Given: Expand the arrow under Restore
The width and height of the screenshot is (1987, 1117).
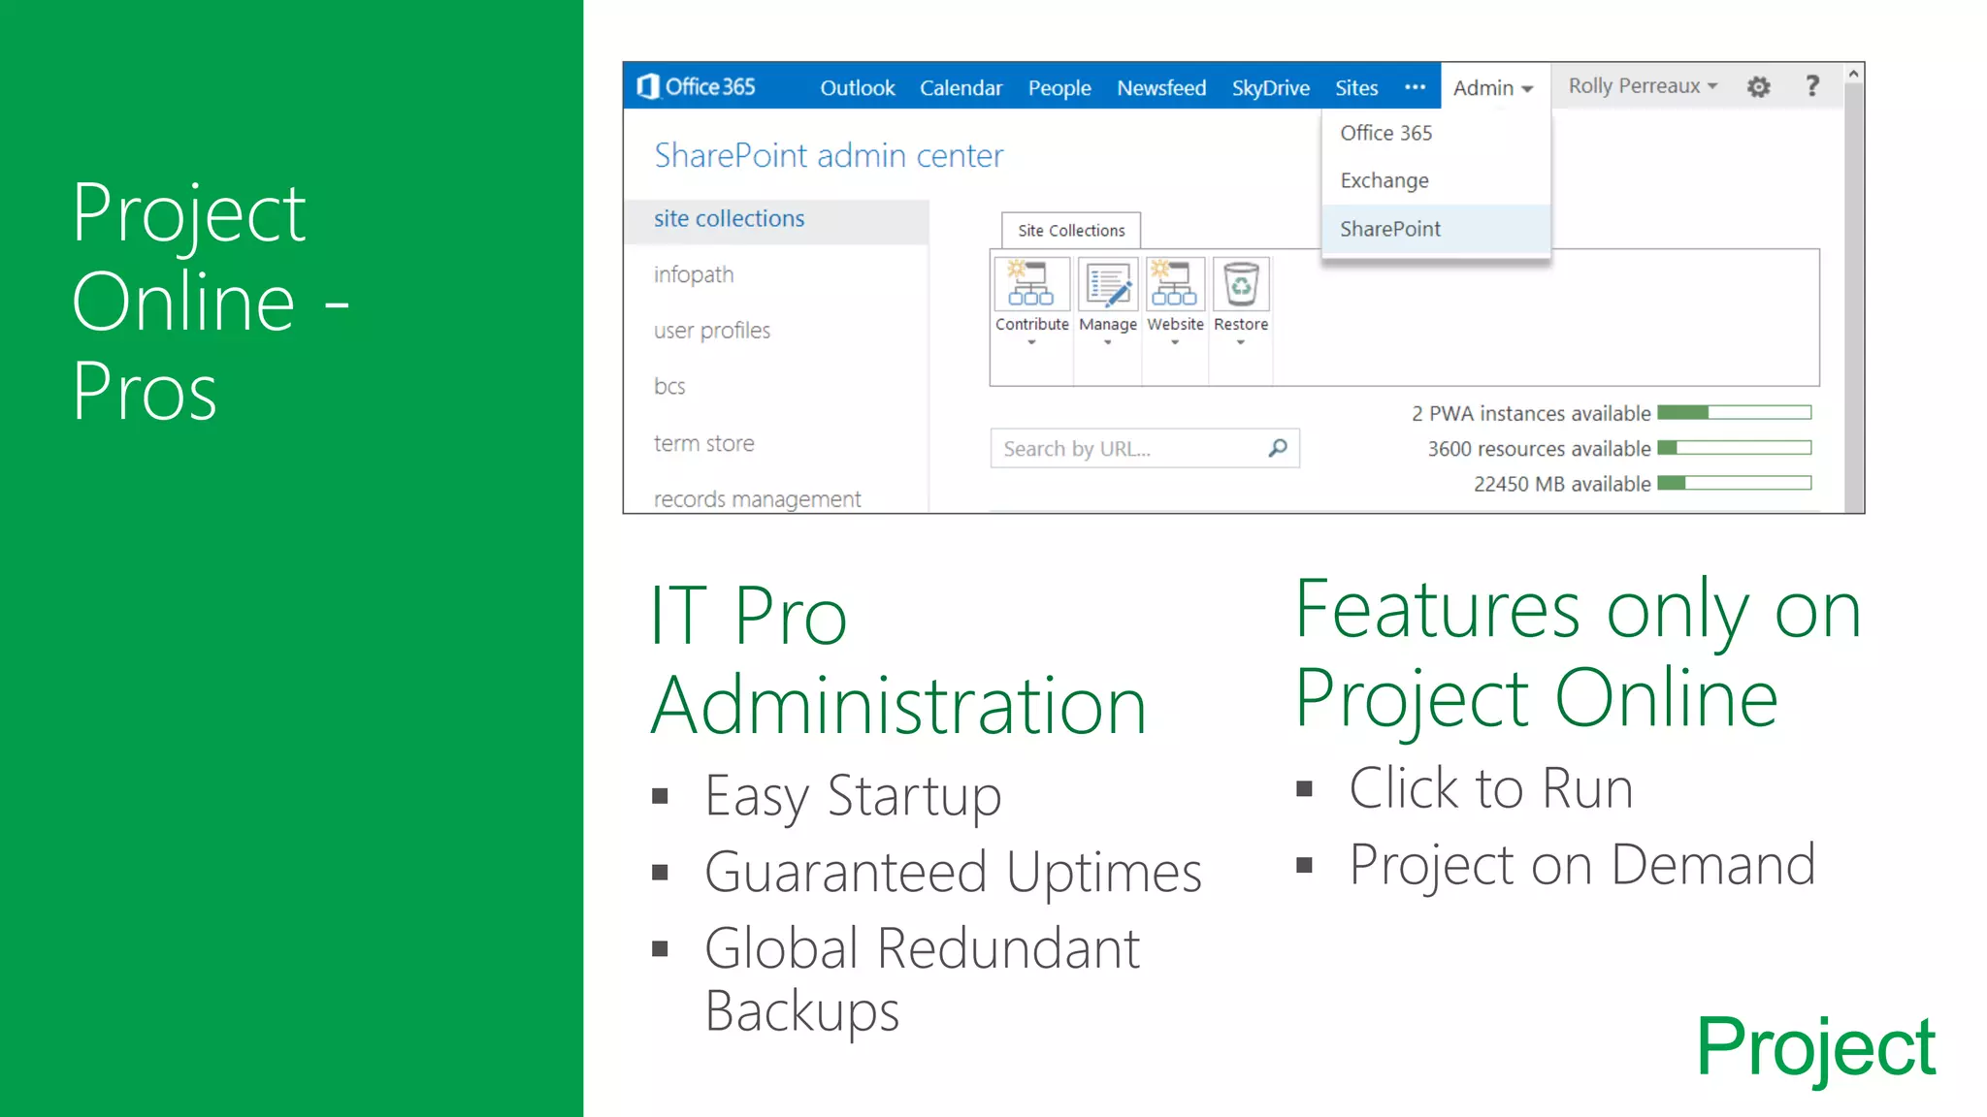Looking at the screenshot, I should (x=1241, y=342).
